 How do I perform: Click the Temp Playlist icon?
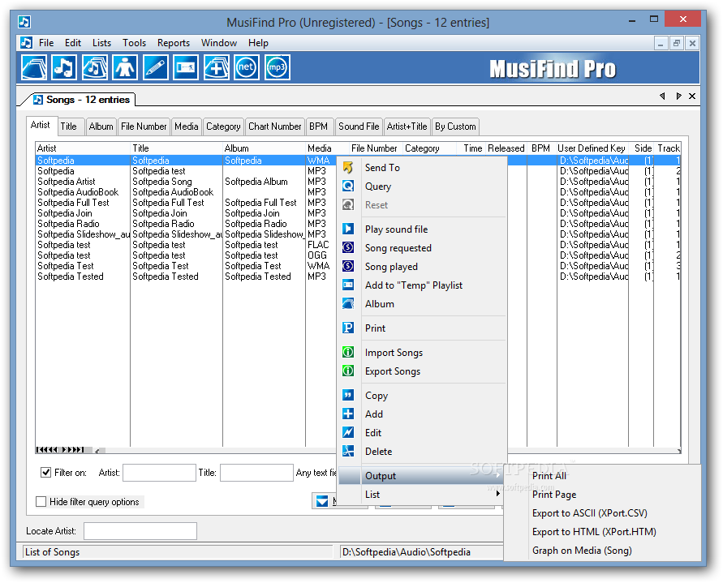(x=348, y=285)
